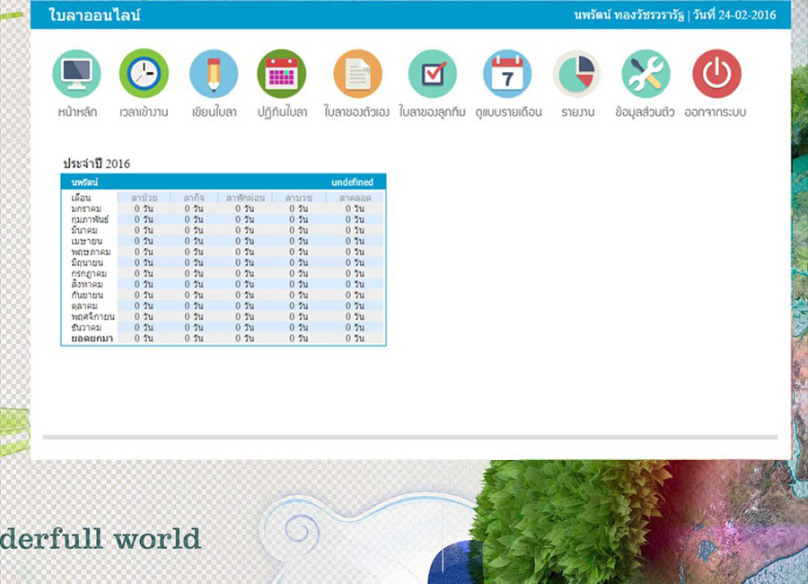Open the หน้าหลัก home monitor icon
Viewport: 808px width, 584px height.
76,74
